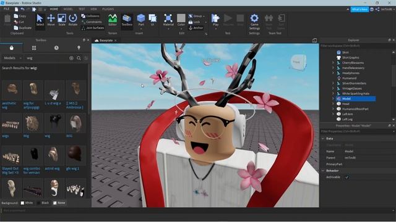Select the White background radio option
Screen dimensions: 396x222
pyautogui.click(x=22, y=203)
